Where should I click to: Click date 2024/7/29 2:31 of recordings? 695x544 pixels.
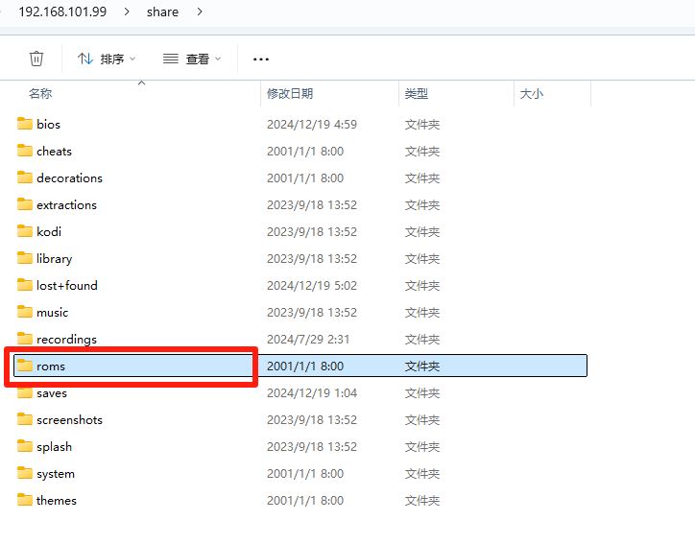click(308, 340)
